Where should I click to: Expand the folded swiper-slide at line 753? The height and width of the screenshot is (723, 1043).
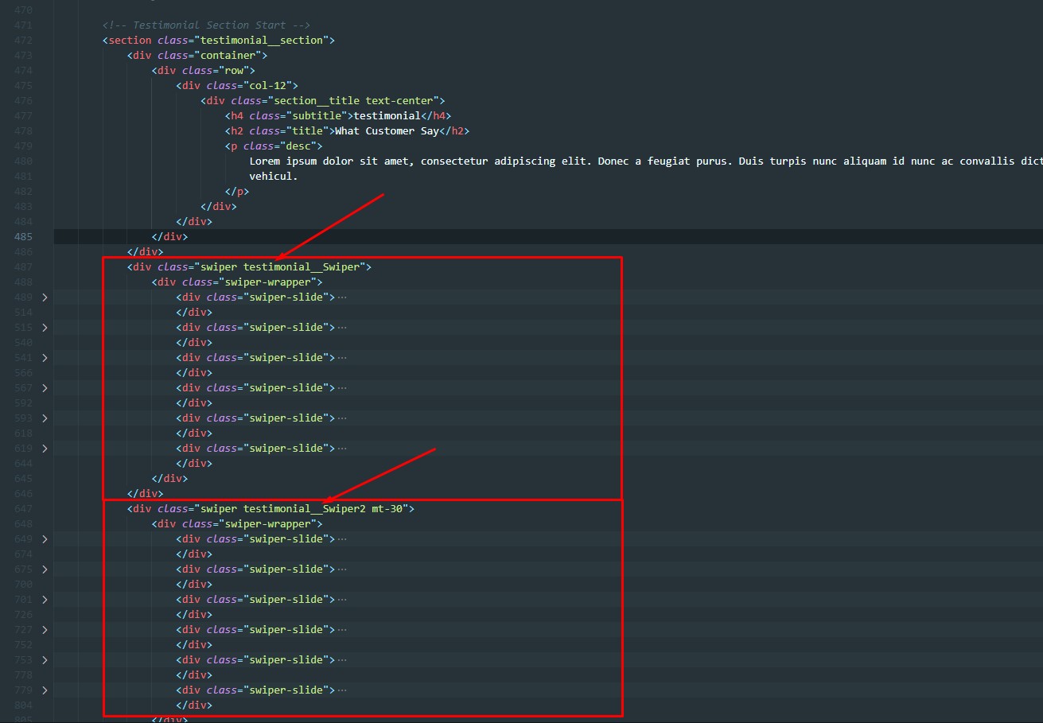pos(45,660)
